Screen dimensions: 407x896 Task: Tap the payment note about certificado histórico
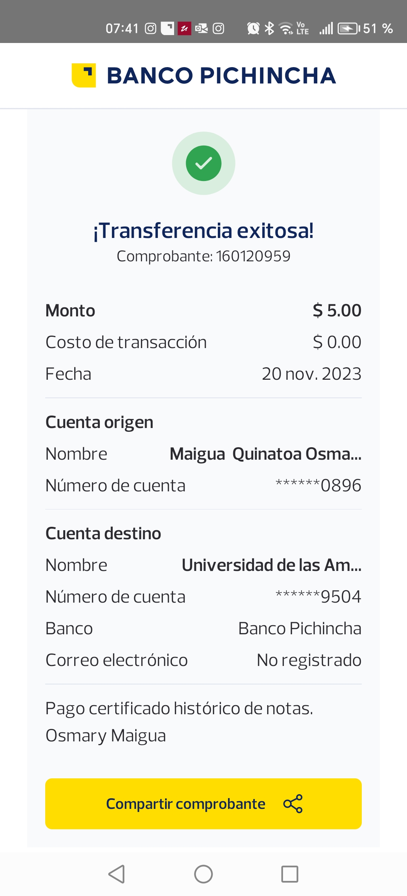[x=179, y=709]
